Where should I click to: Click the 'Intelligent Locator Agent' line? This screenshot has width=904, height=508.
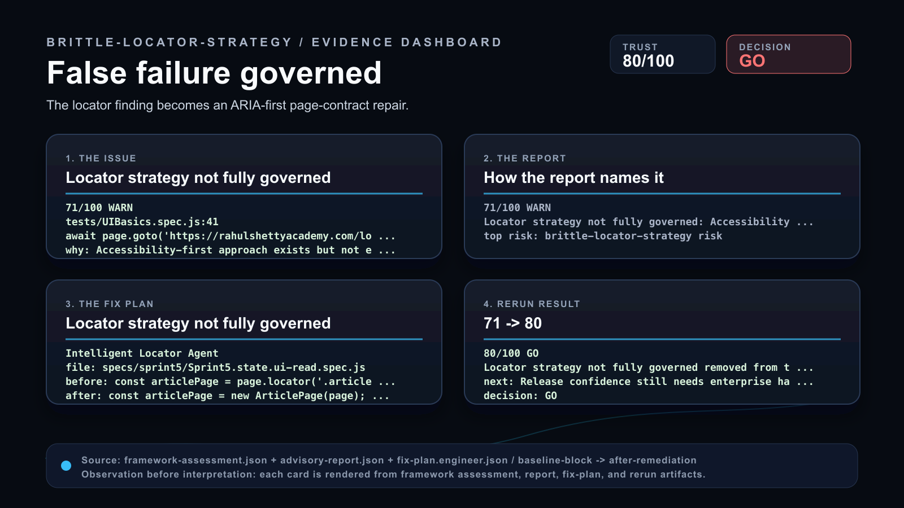tap(142, 353)
